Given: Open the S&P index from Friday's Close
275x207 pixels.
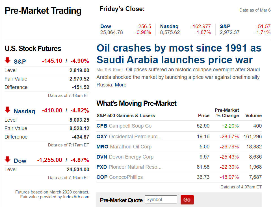Looking at the screenshot, I should coord(224,26).
